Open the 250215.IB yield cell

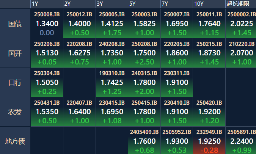(x=209, y=53)
